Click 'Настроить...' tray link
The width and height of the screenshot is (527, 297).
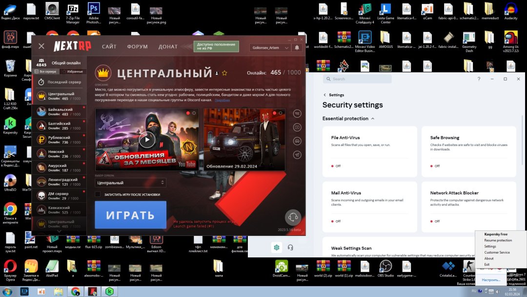click(491, 280)
